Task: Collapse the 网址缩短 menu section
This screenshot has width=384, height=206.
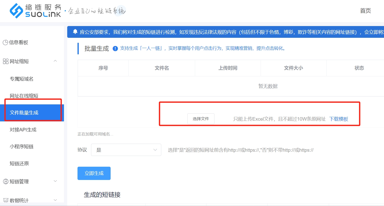Action: [55, 61]
